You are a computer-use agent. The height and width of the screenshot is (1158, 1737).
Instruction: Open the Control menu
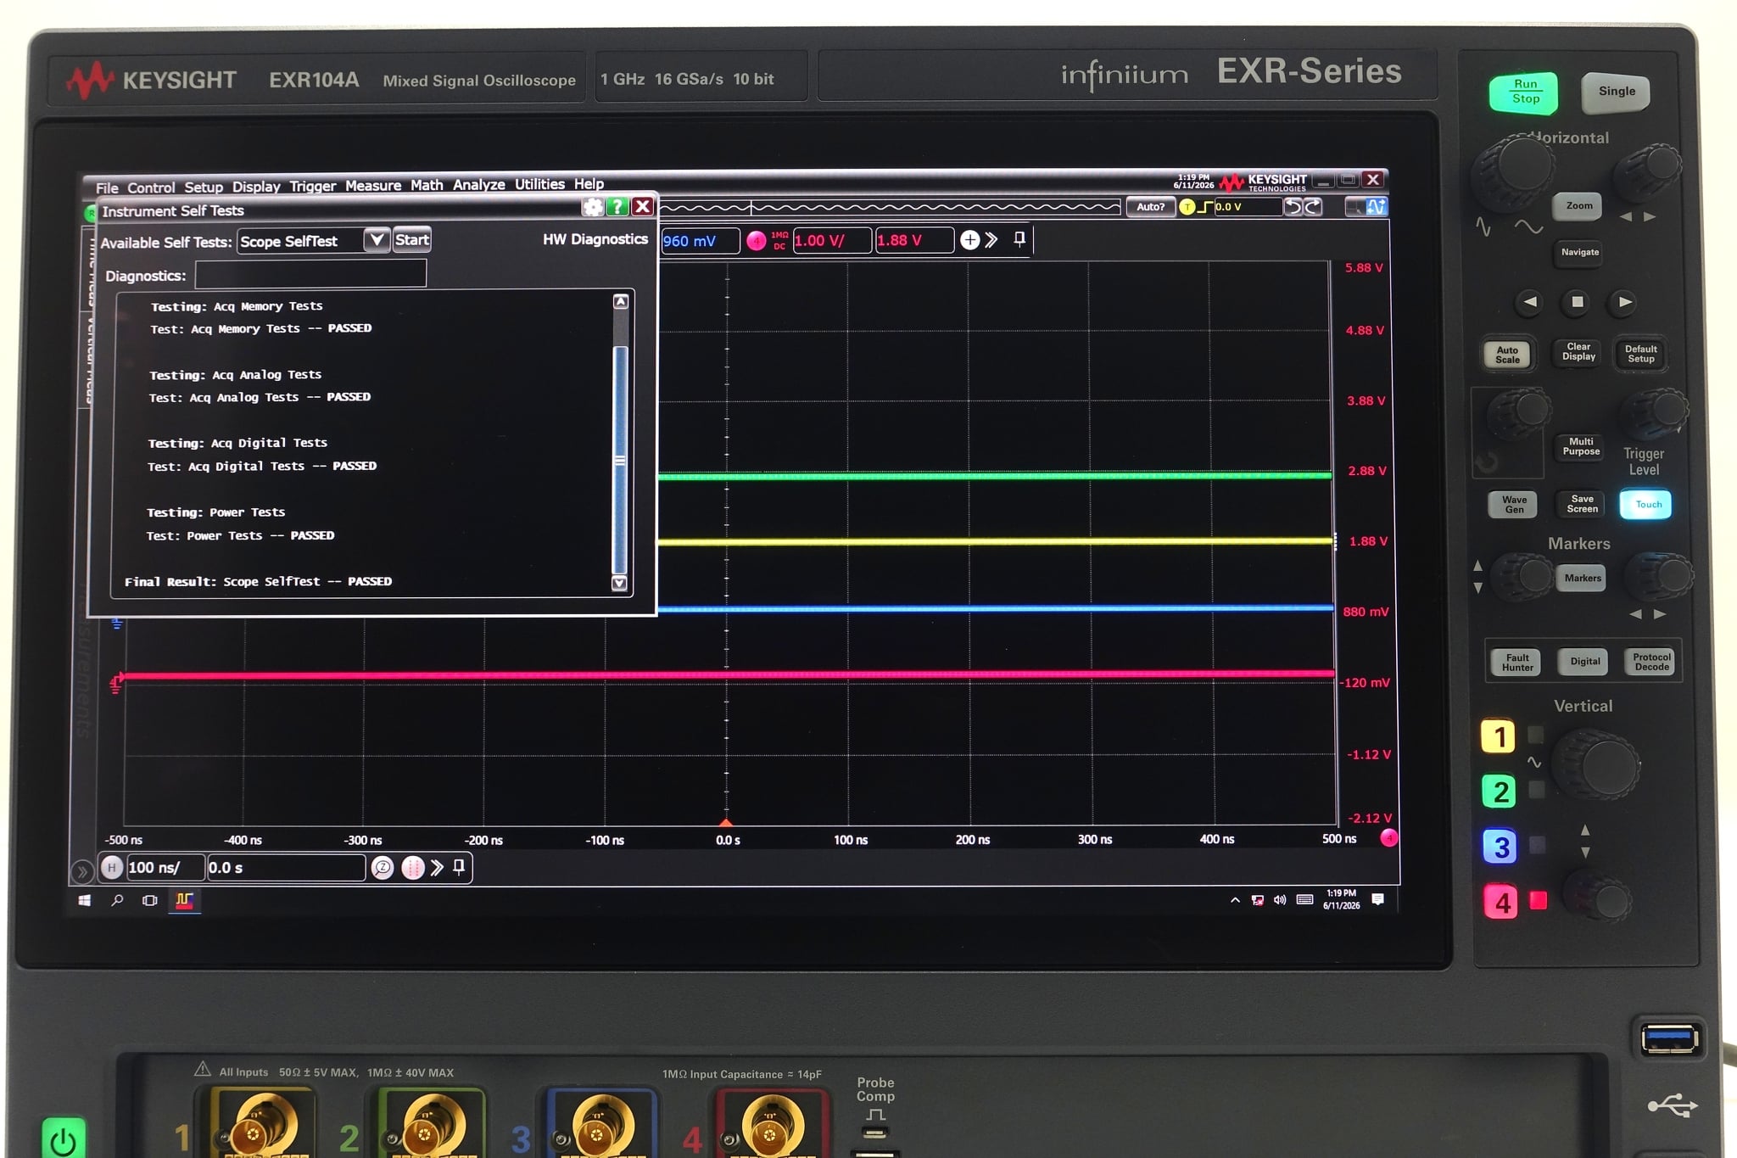(151, 187)
